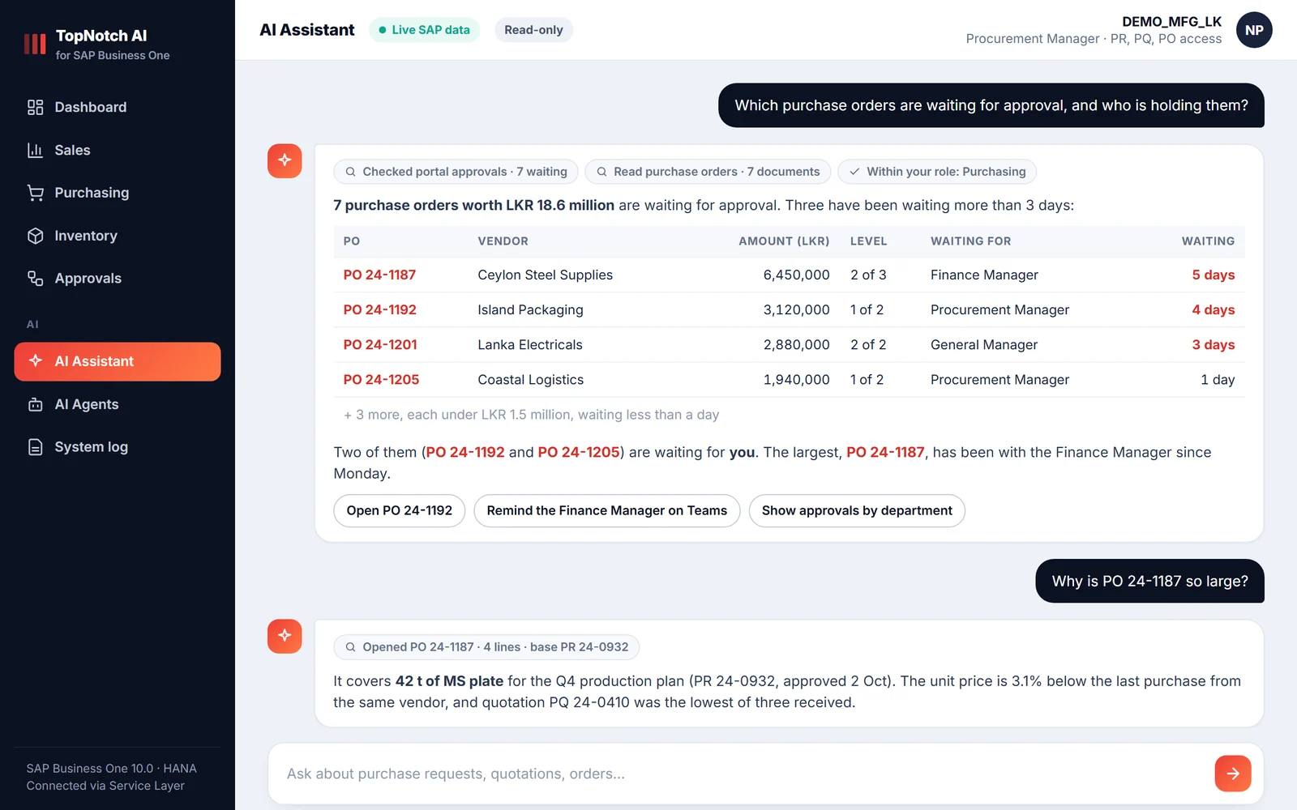Open PO 24-1187 link in the table
Viewport: 1297px width, 810px height.
(x=379, y=275)
